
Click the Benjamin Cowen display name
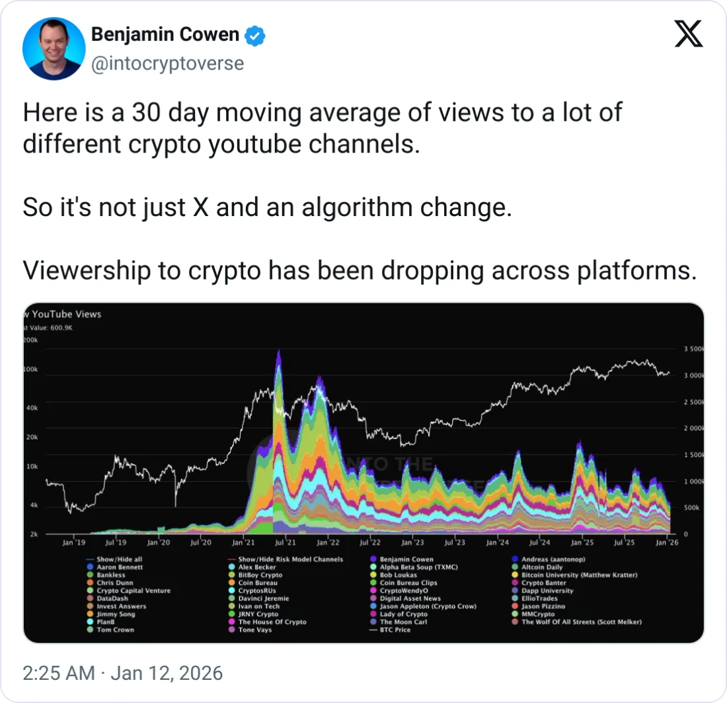165,35
